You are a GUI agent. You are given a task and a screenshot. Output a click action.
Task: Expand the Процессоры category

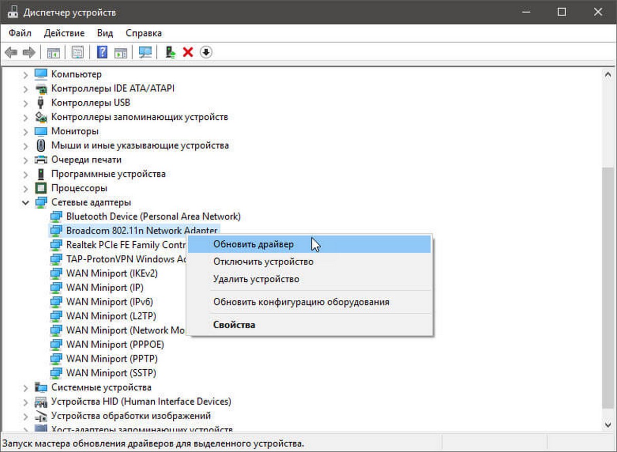point(26,188)
